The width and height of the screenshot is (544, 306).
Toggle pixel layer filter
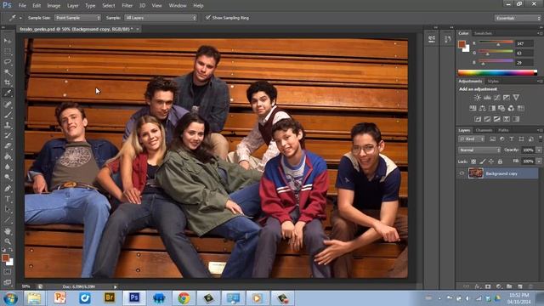[x=492, y=139]
